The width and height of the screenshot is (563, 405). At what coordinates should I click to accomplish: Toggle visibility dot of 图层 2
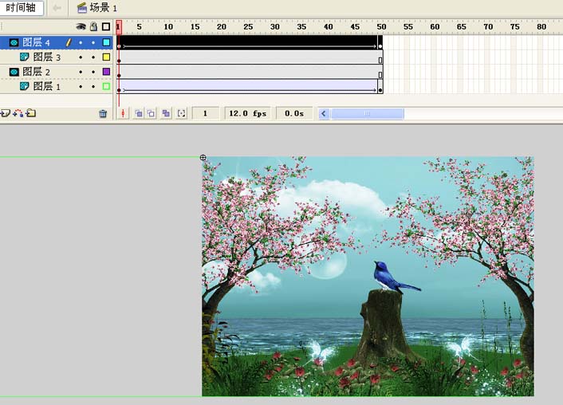tap(81, 72)
